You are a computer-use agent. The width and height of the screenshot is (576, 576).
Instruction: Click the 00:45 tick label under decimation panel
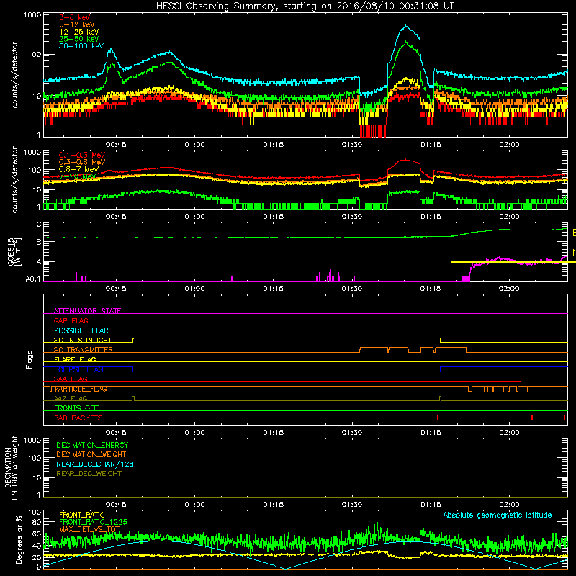point(116,505)
